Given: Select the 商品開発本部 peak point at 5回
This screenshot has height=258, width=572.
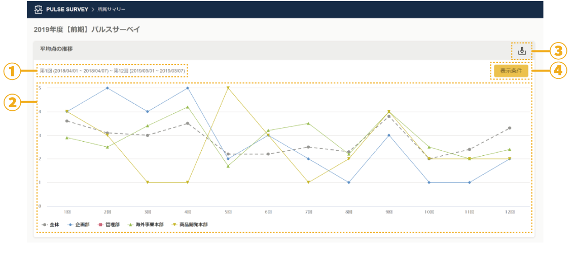Looking at the screenshot, I should coord(228,88).
